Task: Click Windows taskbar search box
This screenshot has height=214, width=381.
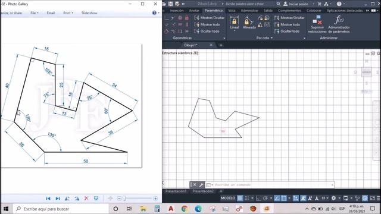Action: click(x=61, y=209)
